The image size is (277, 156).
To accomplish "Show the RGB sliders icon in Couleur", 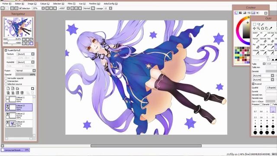I will pyautogui.click(x=241, y=13).
